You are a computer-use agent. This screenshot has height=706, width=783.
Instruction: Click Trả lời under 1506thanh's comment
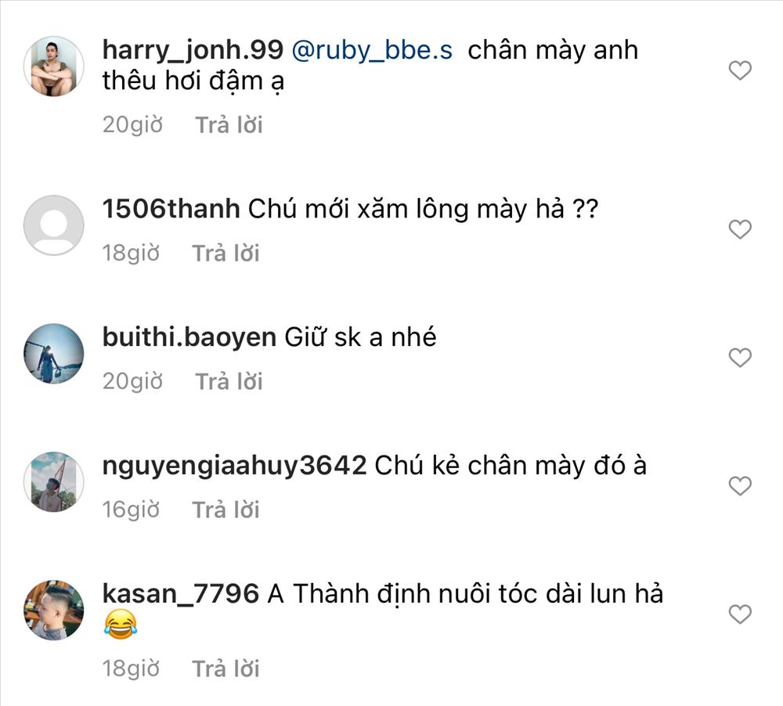point(226,253)
